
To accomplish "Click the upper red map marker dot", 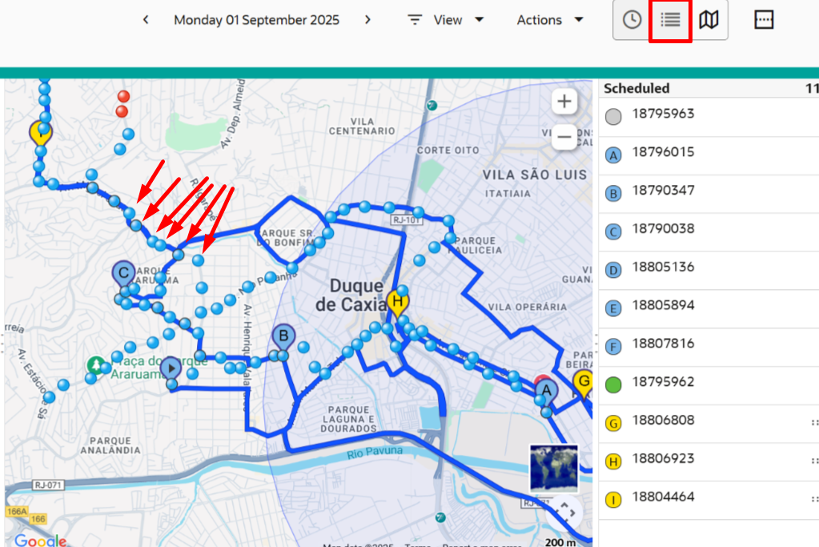I will [x=123, y=96].
